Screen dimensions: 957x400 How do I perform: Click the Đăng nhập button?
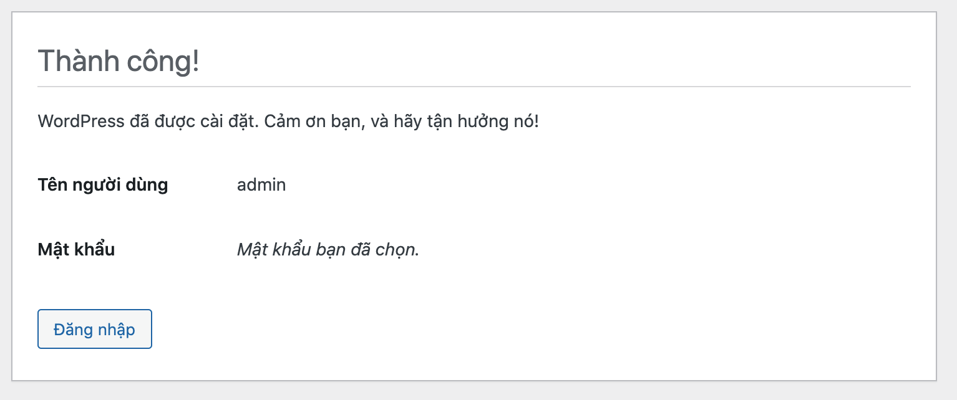pos(94,329)
